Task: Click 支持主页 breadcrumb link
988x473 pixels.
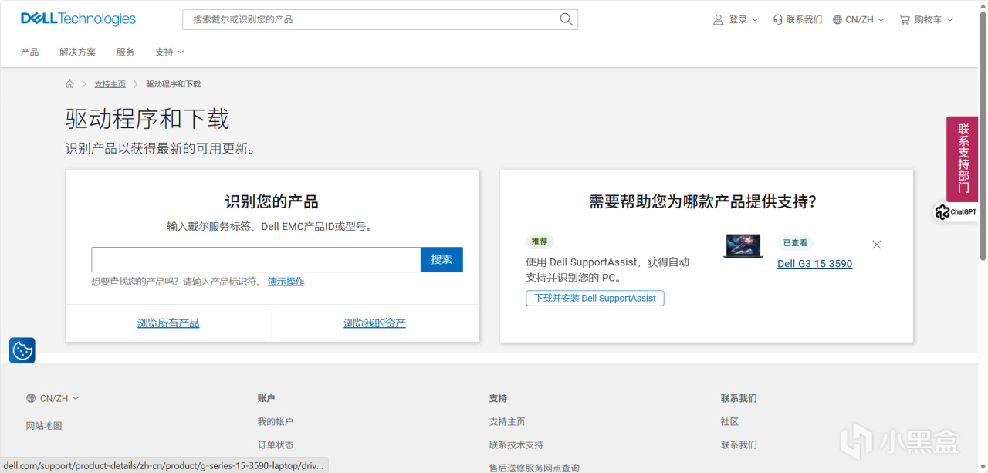Action: (x=110, y=83)
